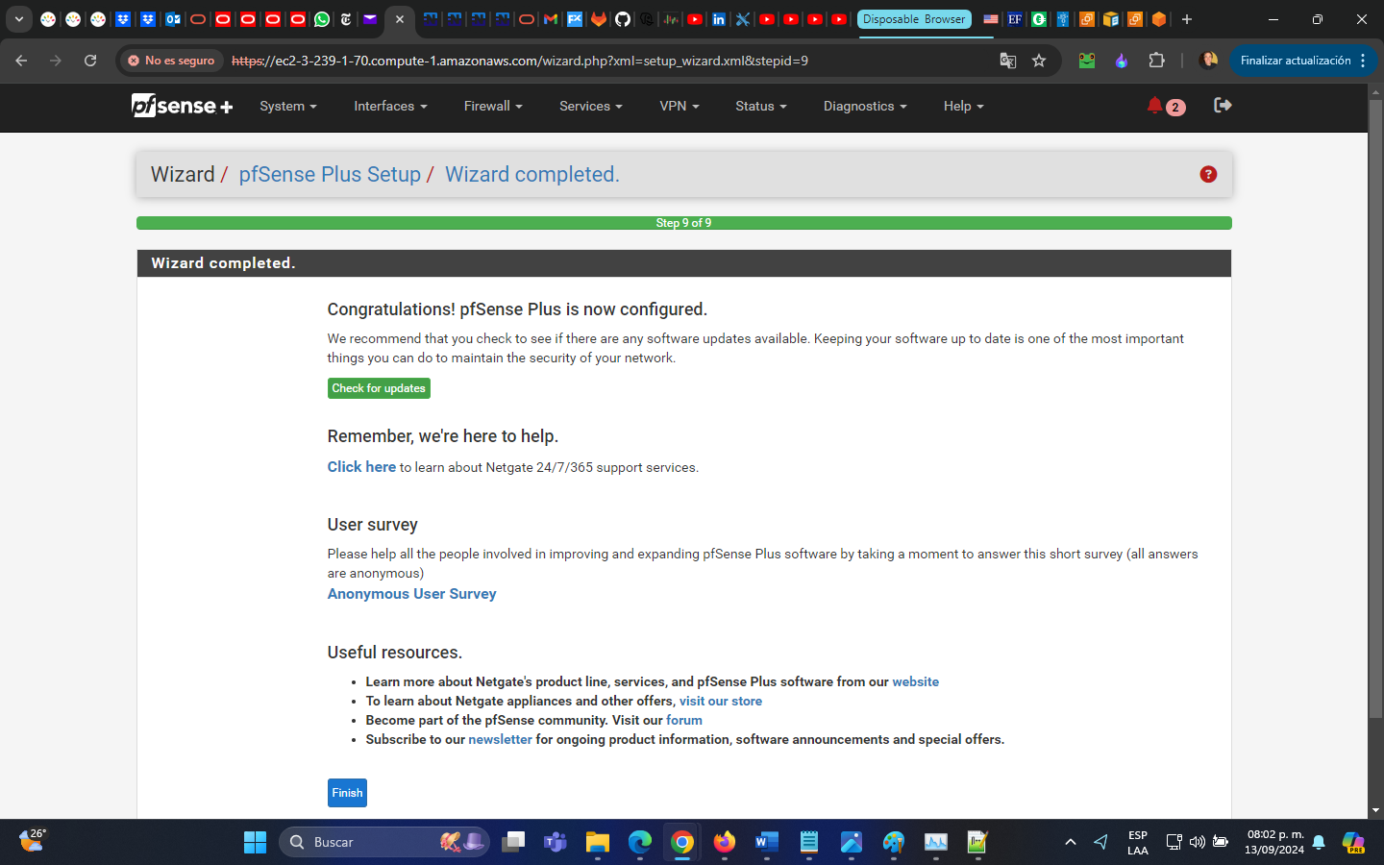Close the current browser tab
Image resolution: width=1384 pixels, height=865 pixels.
point(400,19)
